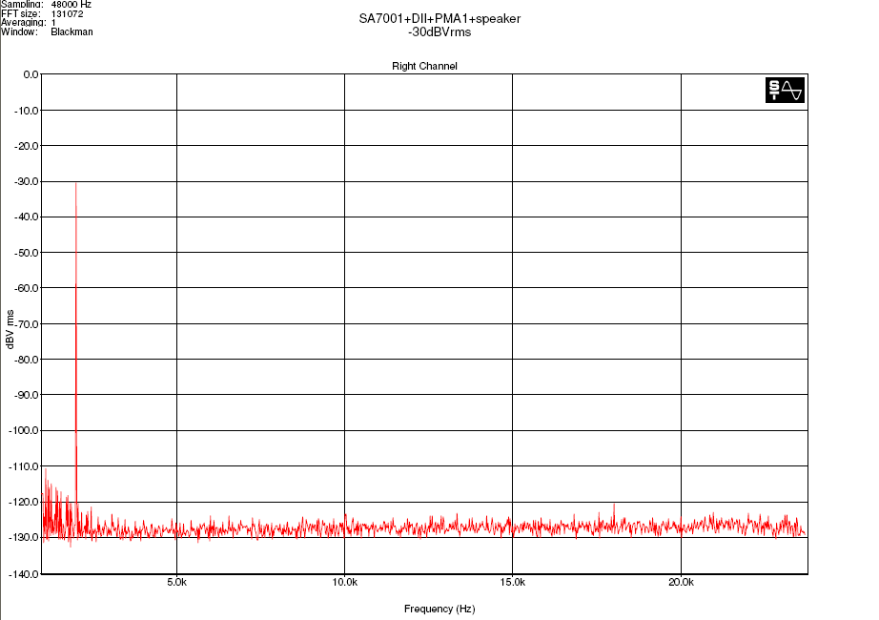879x620 pixels.
Task: Select the '-30dBVrms' subtitle text
Action: pyautogui.click(x=439, y=32)
